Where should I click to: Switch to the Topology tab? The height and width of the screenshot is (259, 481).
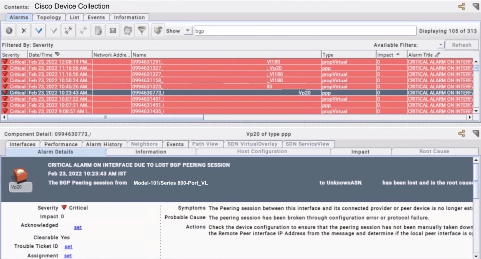pos(49,18)
